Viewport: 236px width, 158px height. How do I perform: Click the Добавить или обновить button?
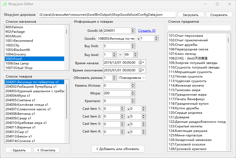tap(118, 149)
